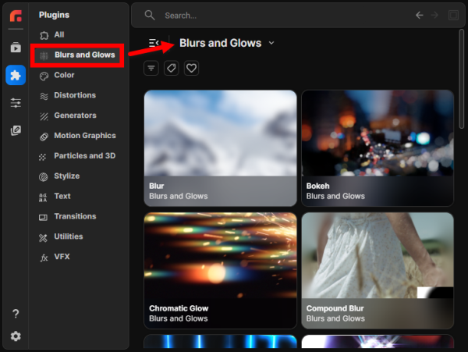This screenshot has height=352, width=468.
Task: Click the layered edit sidebar icon
Action: (x=16, y=130)
